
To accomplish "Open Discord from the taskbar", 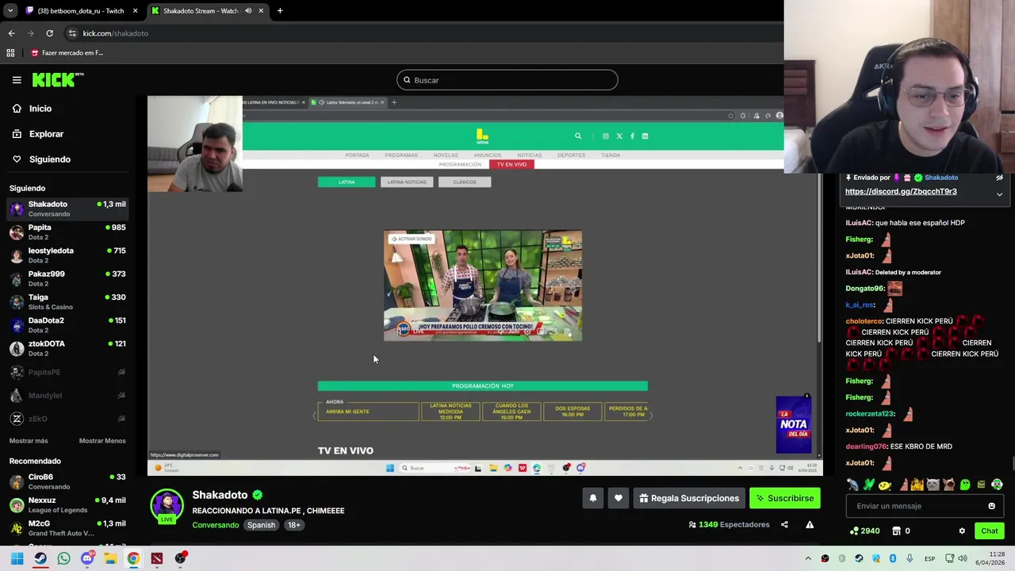I will click(87, 558).
